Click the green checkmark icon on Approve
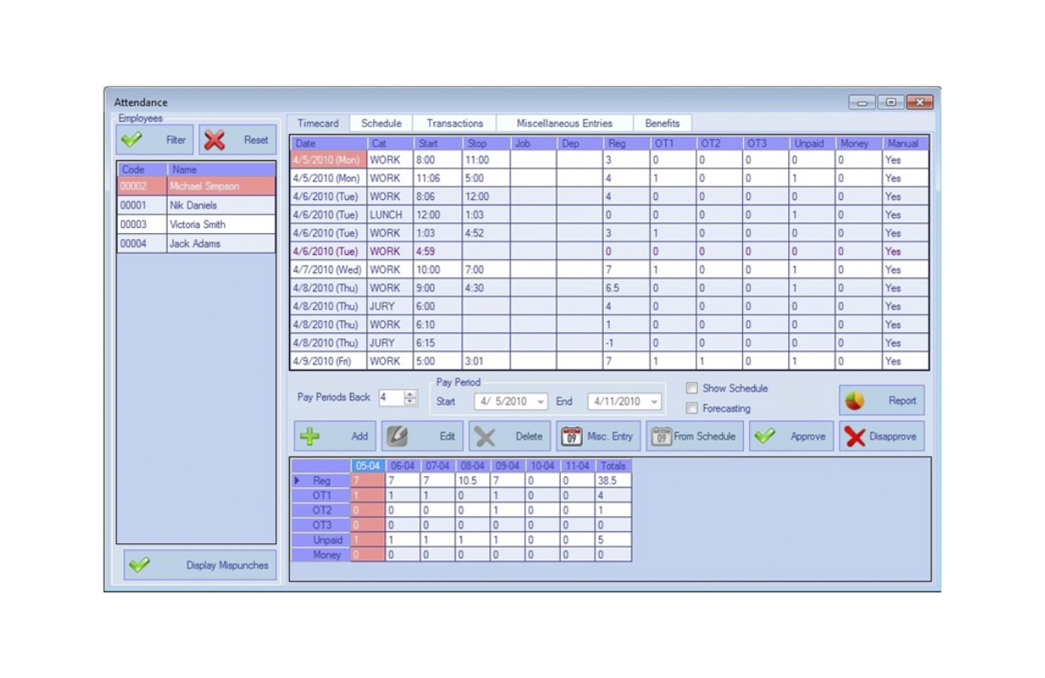Image resolution: width=1045 pixels, height=678 pixels. (x=764, y=436)
